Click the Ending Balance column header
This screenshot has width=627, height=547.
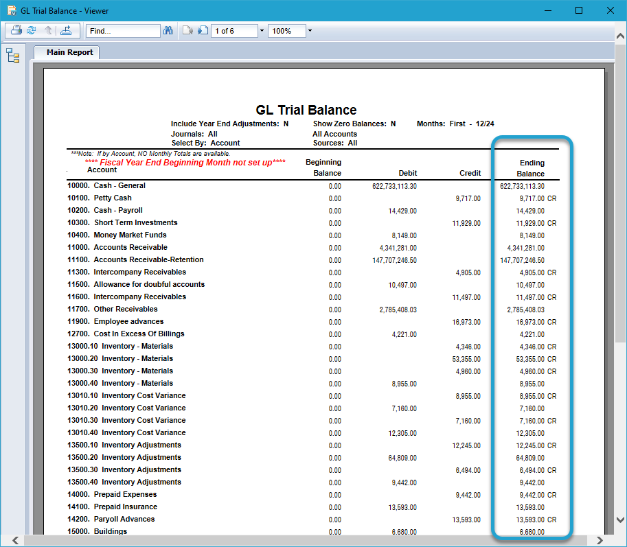tap(531, 168)
